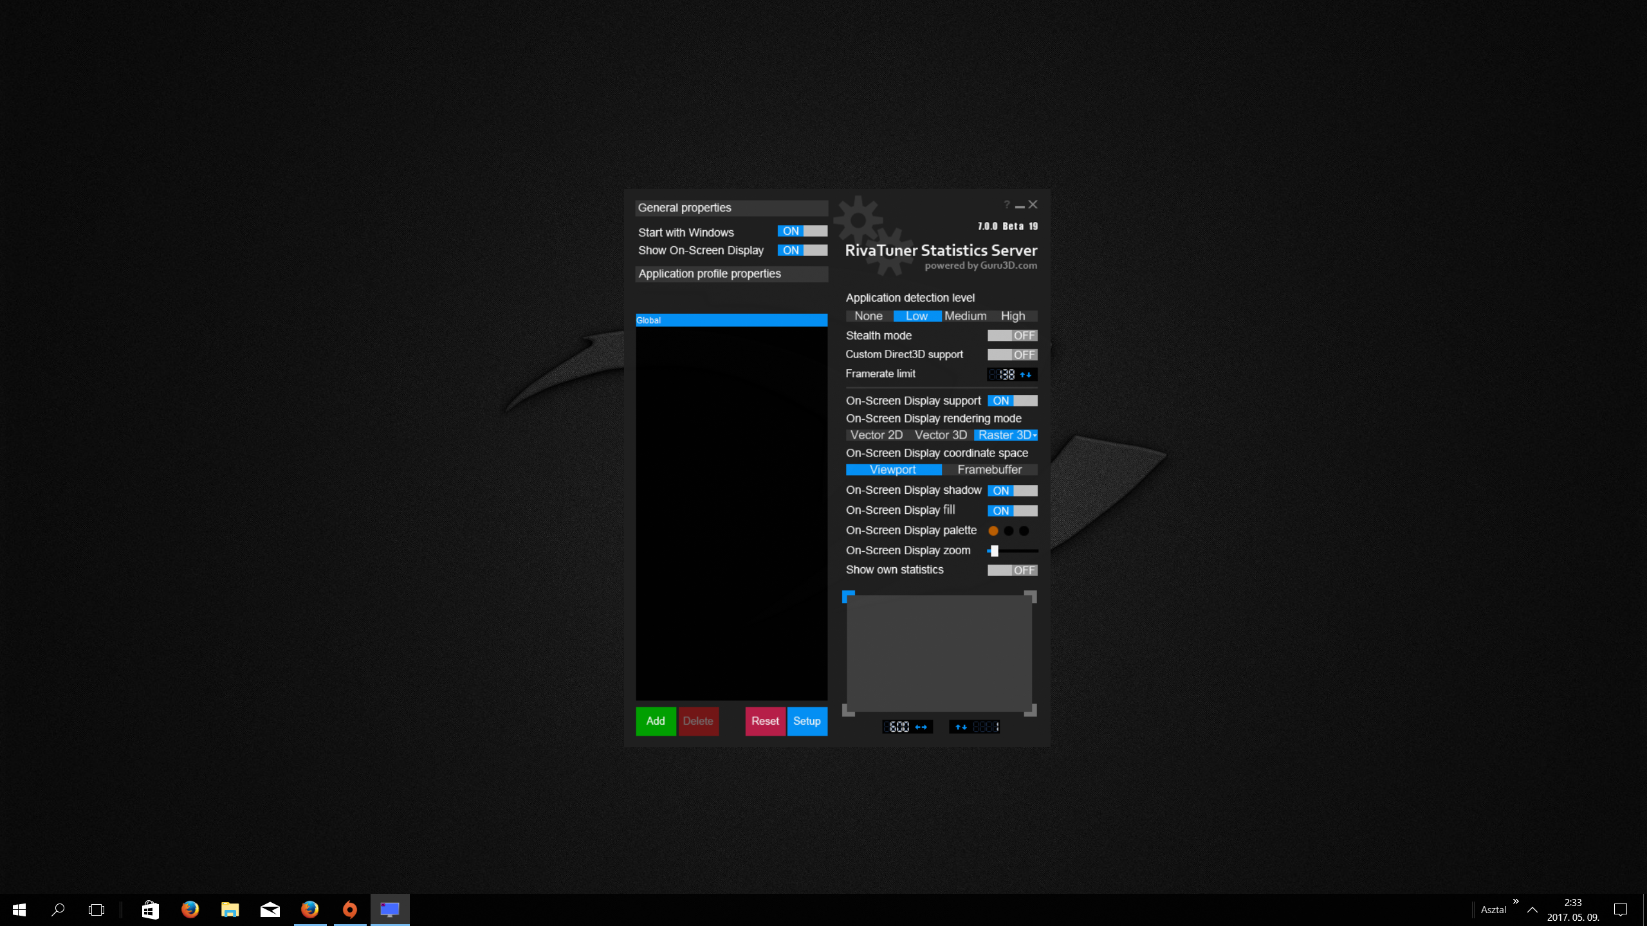Select the Global profile in list

click(731, 320)
